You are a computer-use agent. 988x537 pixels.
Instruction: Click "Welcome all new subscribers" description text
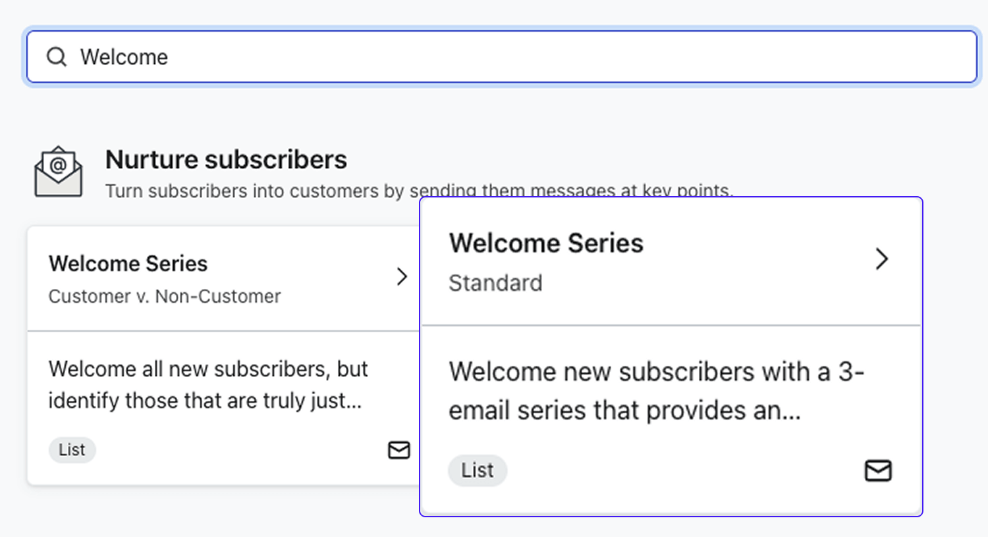click(207, 384)
